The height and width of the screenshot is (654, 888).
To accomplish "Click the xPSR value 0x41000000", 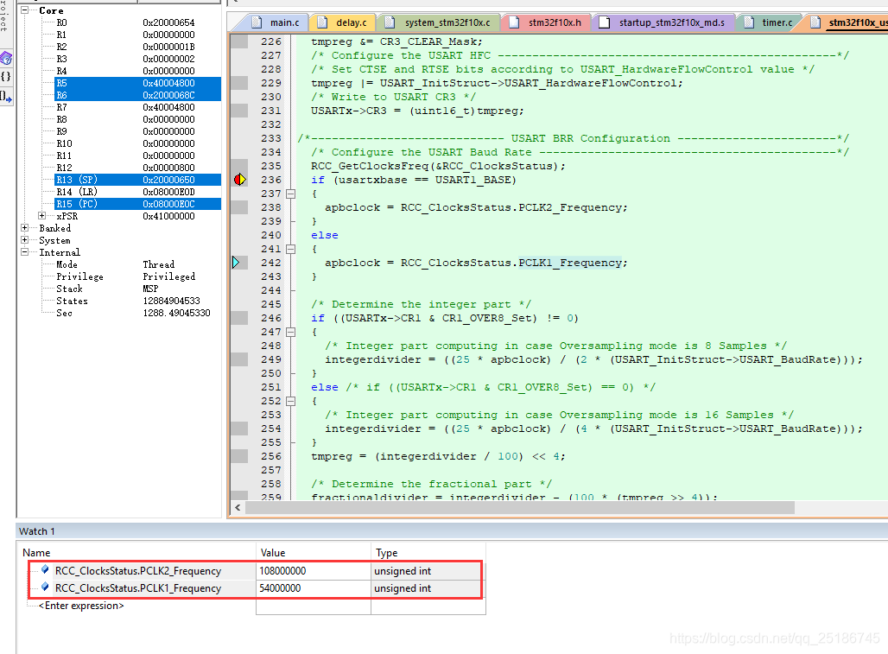I will pos(168,216).
